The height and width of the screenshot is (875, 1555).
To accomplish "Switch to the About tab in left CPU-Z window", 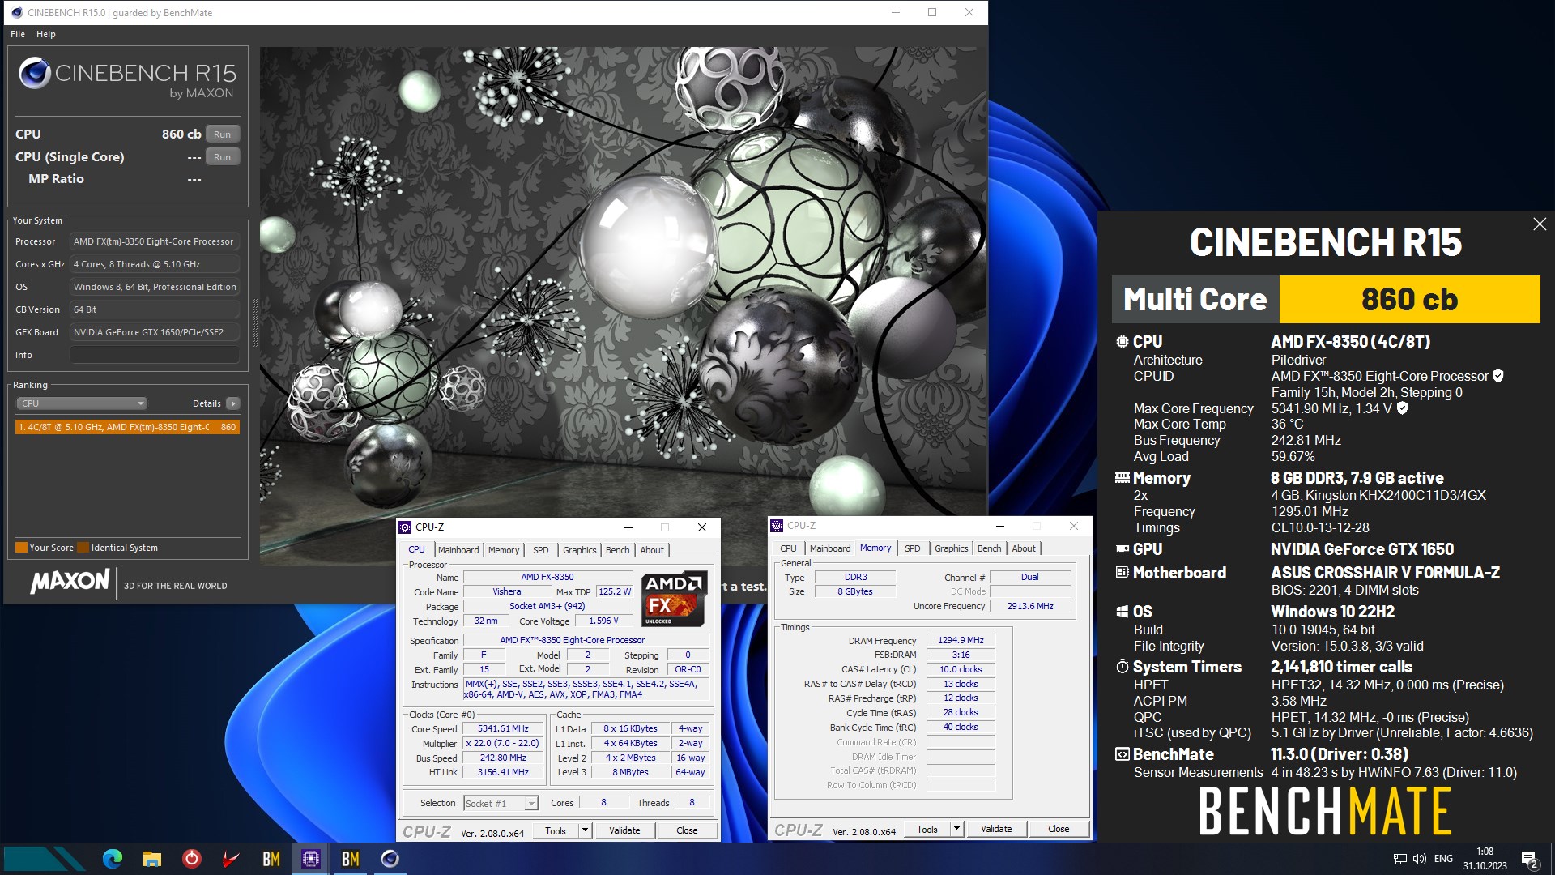I will [x=652, y=550].
